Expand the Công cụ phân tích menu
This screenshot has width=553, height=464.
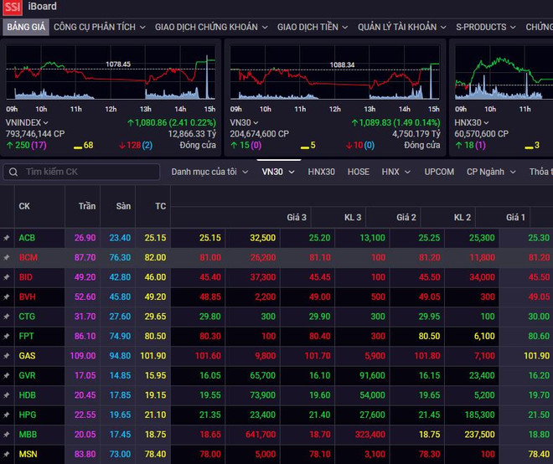point(99,27)
